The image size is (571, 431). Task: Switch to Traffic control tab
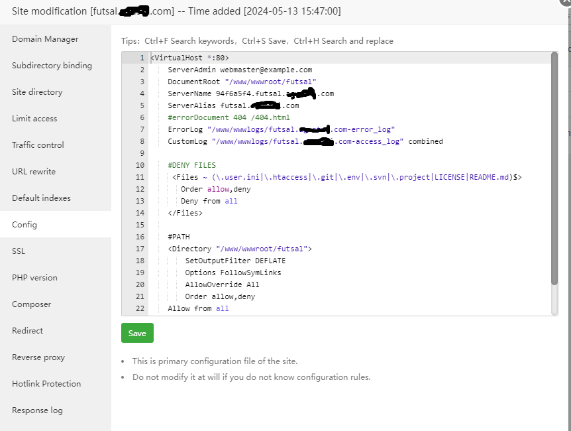pyautogui.click(x=38, y=145)
